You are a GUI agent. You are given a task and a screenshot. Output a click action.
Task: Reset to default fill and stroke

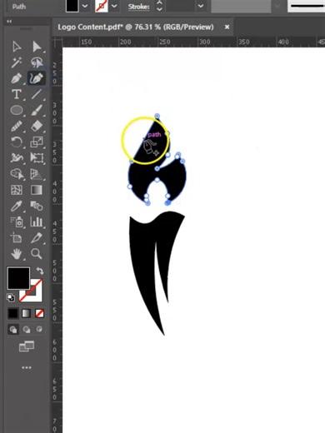tap(11, 298)
